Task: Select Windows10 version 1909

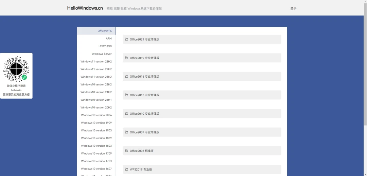Action: coord(96,123)
